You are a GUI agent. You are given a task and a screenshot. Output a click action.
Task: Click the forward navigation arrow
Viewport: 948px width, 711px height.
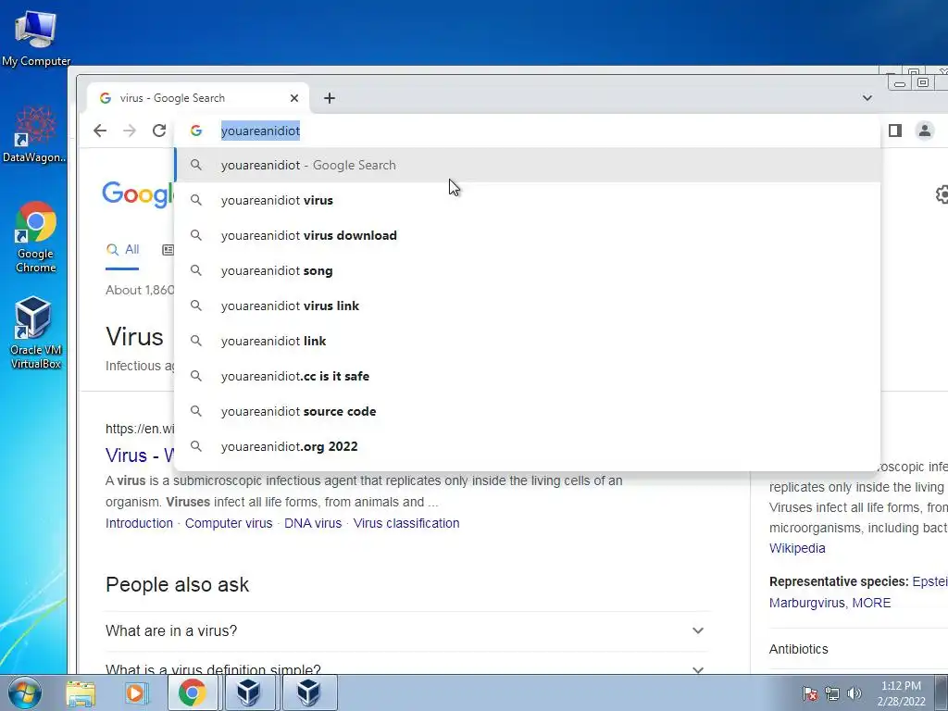130,131
